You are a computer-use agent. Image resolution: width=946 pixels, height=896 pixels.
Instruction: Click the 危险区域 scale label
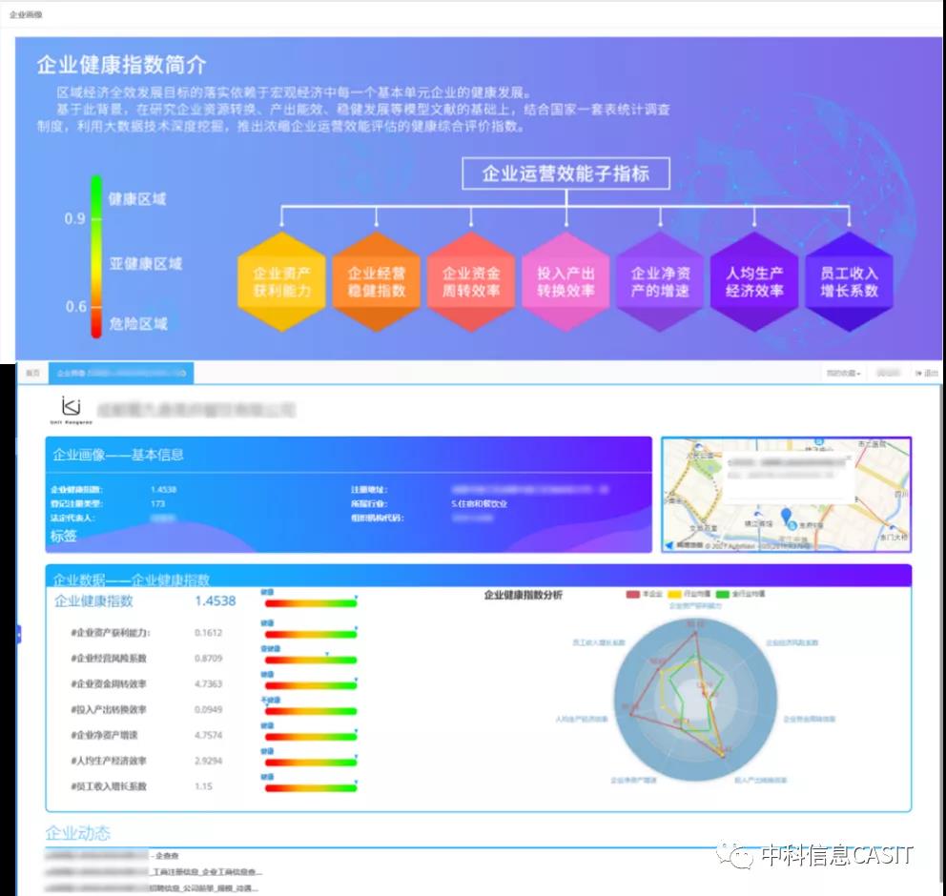point(138,324)
